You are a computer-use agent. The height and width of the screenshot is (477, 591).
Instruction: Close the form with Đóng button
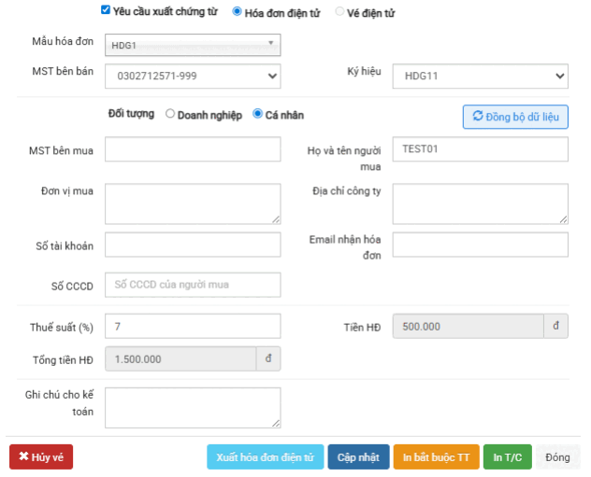[557, 457]
